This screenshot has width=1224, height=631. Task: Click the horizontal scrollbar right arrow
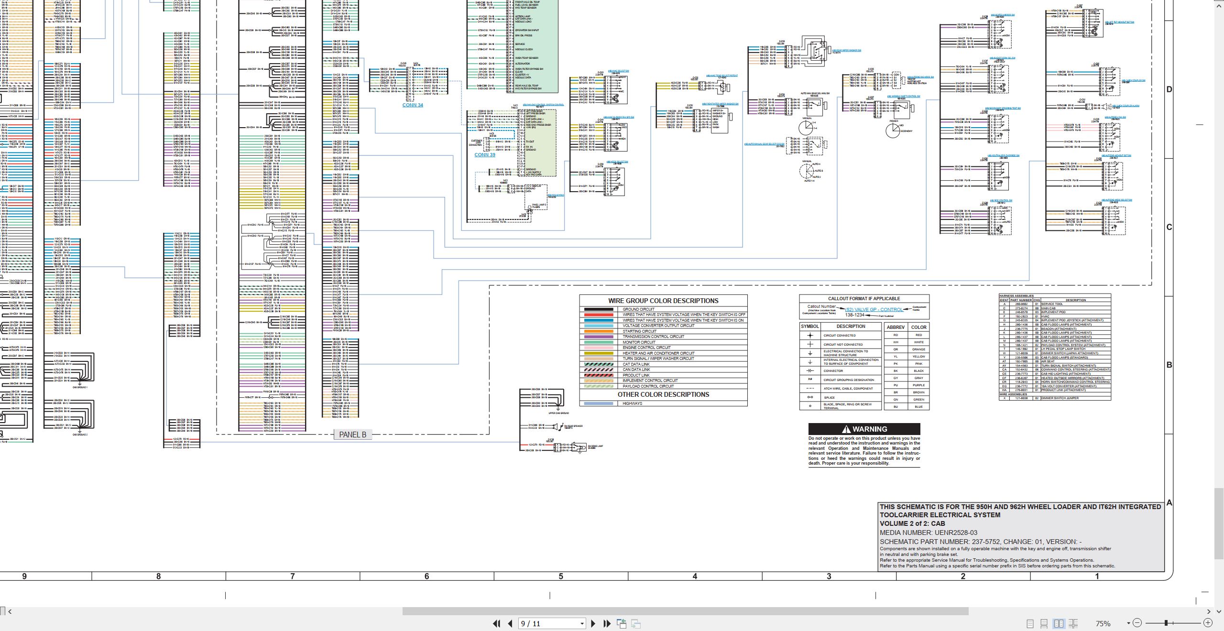[1209, 611]
